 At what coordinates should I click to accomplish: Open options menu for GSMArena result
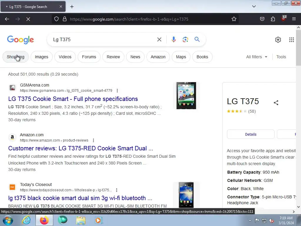pyautogui.click(x=117, y=91)
